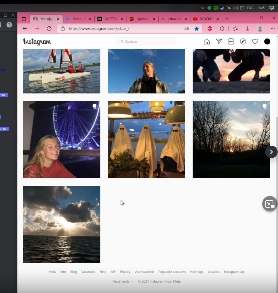Open browser settings three-dots menu
Viewport: 278px width, 293px height.
click(273, 29)
